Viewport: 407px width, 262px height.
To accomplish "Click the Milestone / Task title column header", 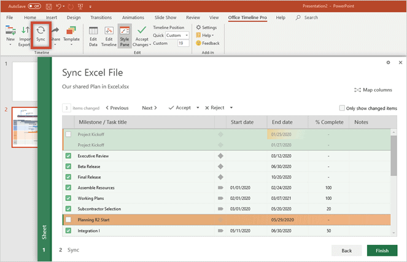I will (144, 122).
